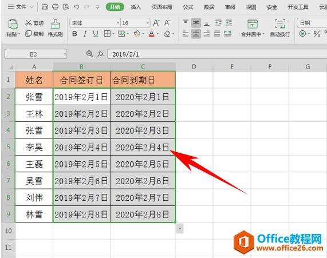Click the fx insert function icon
Viewport: 327px width, 258px height.
[x=101, y=54]
